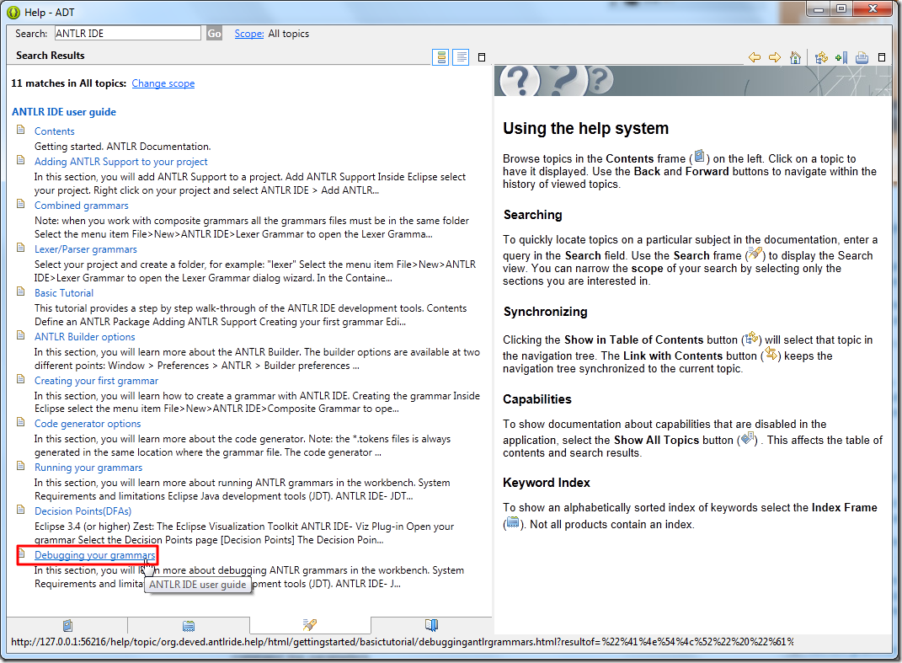Open the help Home page
Viewport: 902px width, 663px height.
click(x=796, y=57)
